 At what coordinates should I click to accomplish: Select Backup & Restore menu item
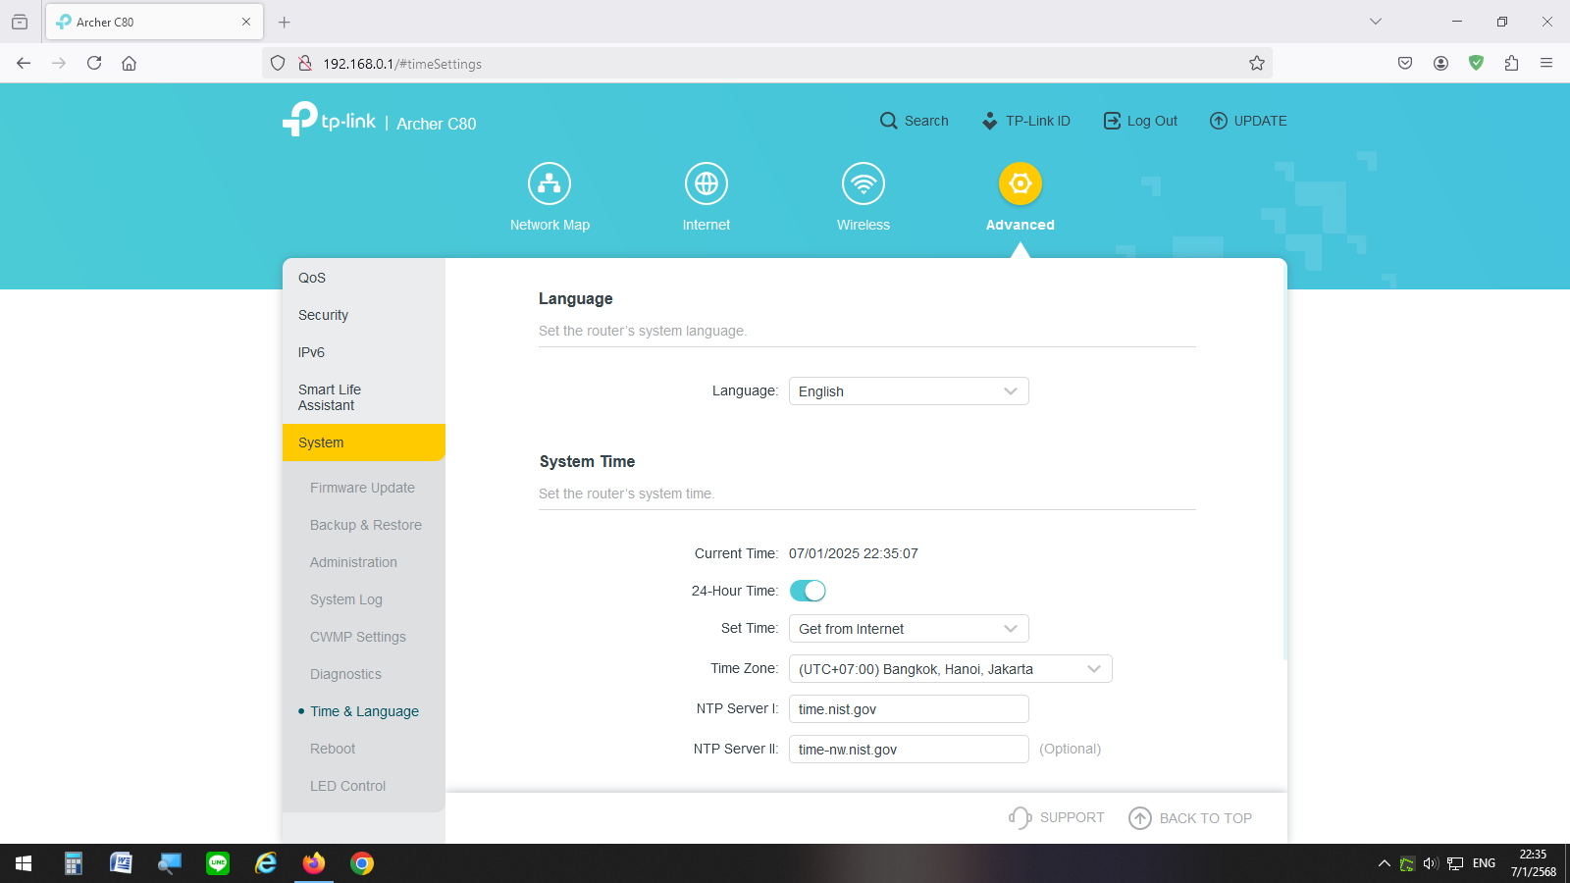click(x=365, y=525)
